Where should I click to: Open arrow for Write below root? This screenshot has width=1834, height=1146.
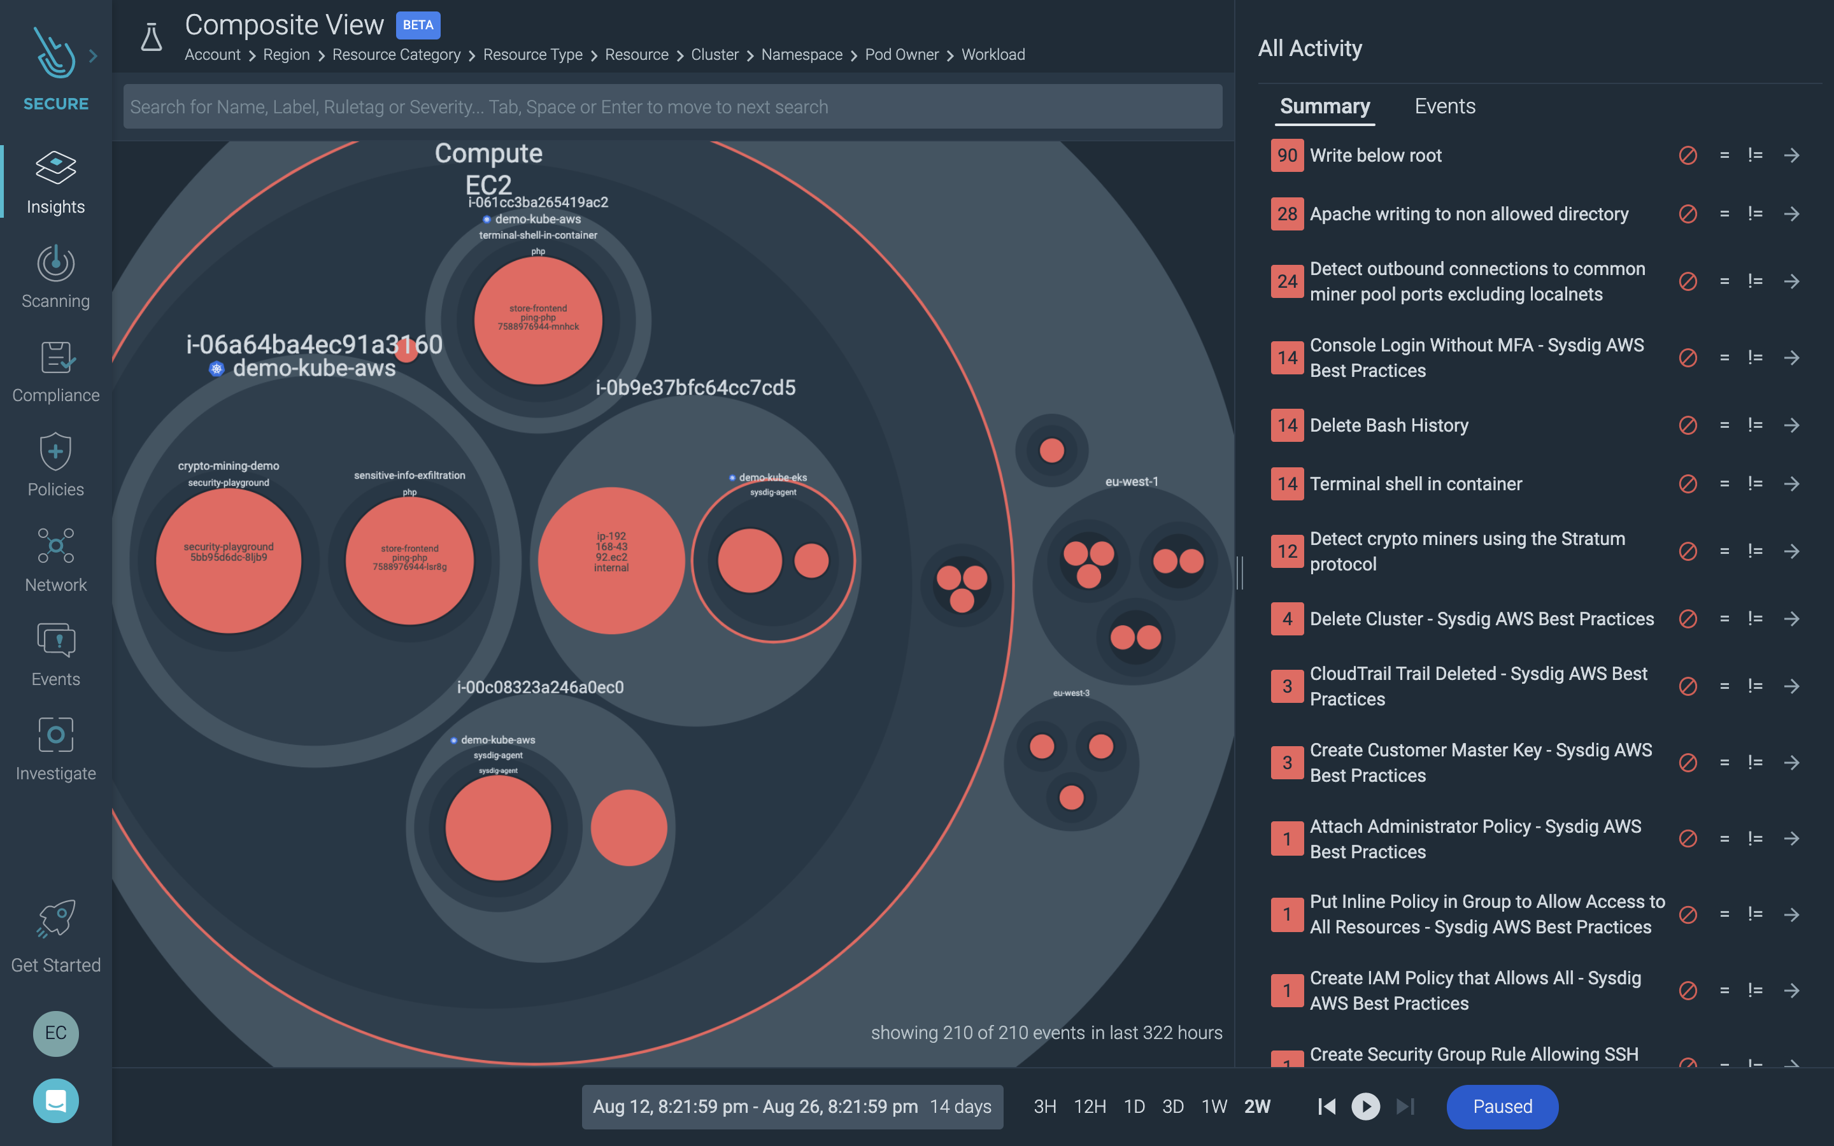(1791, 155)
